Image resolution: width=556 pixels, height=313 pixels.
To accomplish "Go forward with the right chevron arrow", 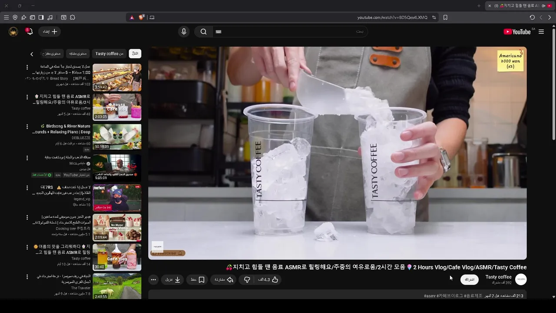I will pos(549,17).
